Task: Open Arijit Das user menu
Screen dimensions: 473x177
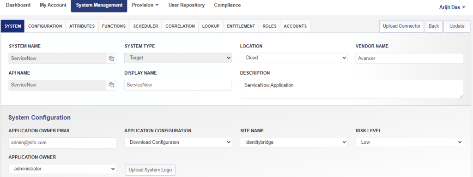Action: pos(452,7)
